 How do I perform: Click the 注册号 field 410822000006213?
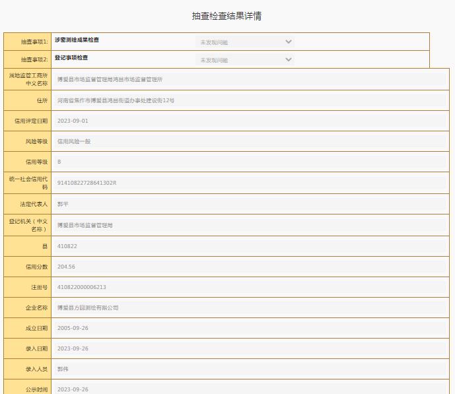[250, 287]
